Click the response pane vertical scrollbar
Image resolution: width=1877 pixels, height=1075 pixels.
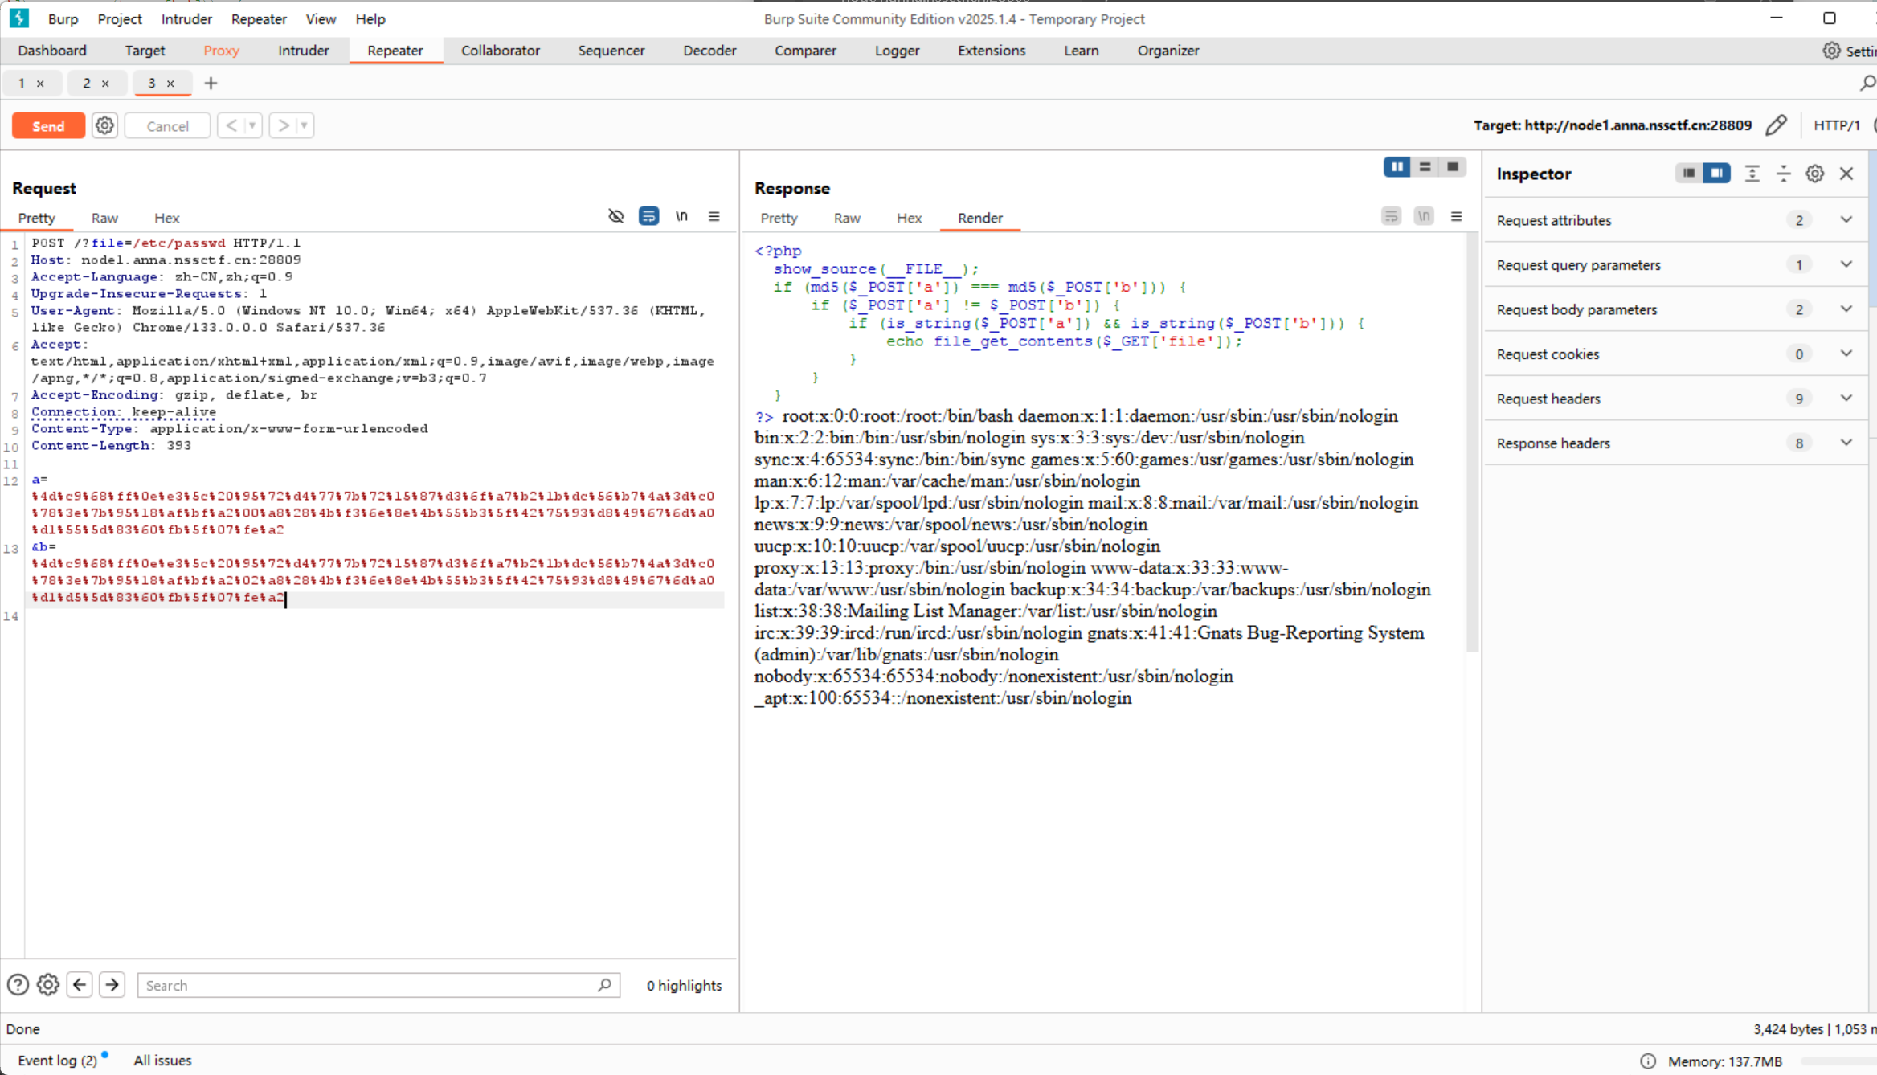1472,442
